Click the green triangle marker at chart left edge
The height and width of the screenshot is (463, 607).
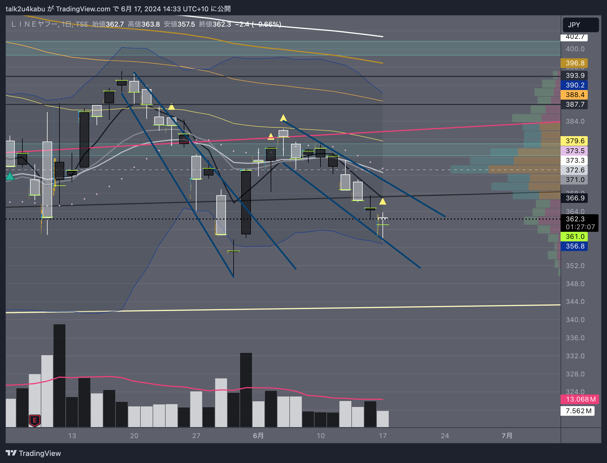(10, 176)
